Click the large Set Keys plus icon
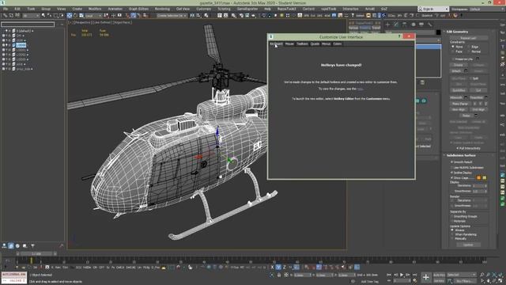The image size is (506, 285). [x=426, y=277]
